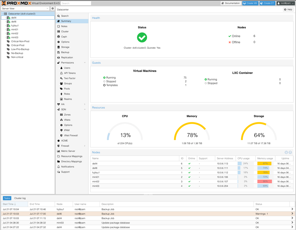Click dell4 memory usage 87% bar
This screenshot has width=296, height=230.
point(264,163)
